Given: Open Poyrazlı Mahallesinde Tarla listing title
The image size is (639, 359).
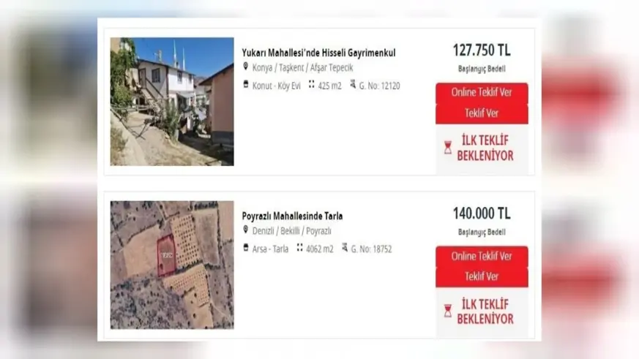Looking at the screenshot, I should pos(292,216).
